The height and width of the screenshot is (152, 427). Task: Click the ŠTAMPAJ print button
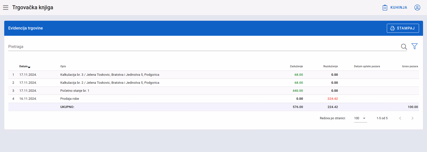click(x=403, y=28)
